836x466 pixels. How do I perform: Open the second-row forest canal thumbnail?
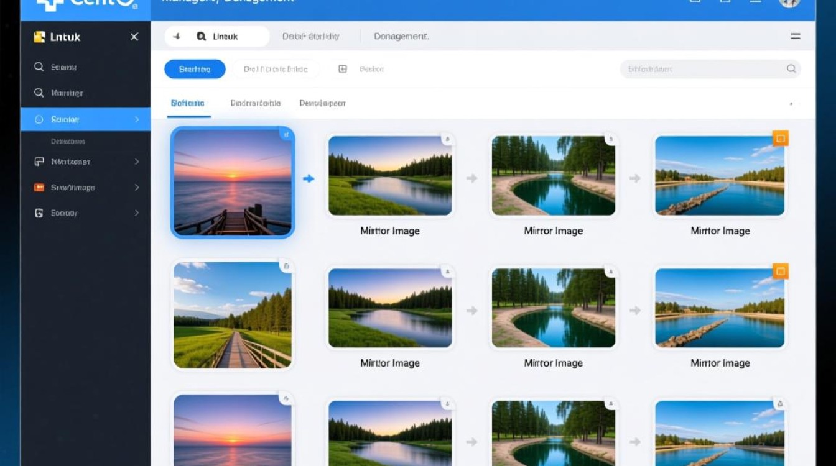[x=553, y=308]
